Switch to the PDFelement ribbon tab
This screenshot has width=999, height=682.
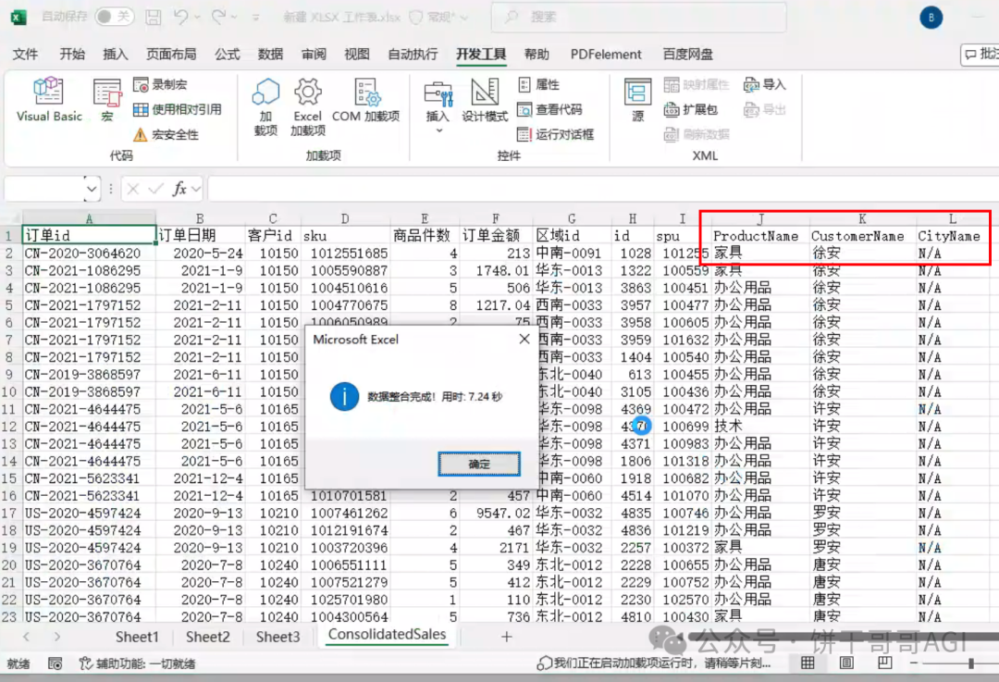[x=606, y=55]
